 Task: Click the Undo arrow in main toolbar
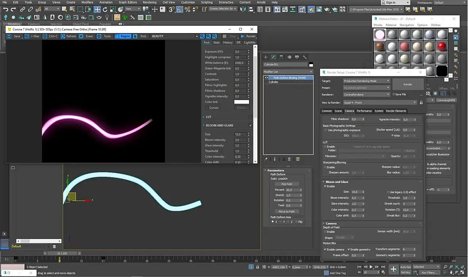(x=6, y=9)
